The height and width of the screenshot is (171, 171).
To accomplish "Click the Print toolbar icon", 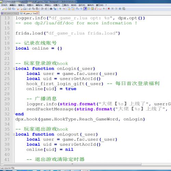I will 25,9.
